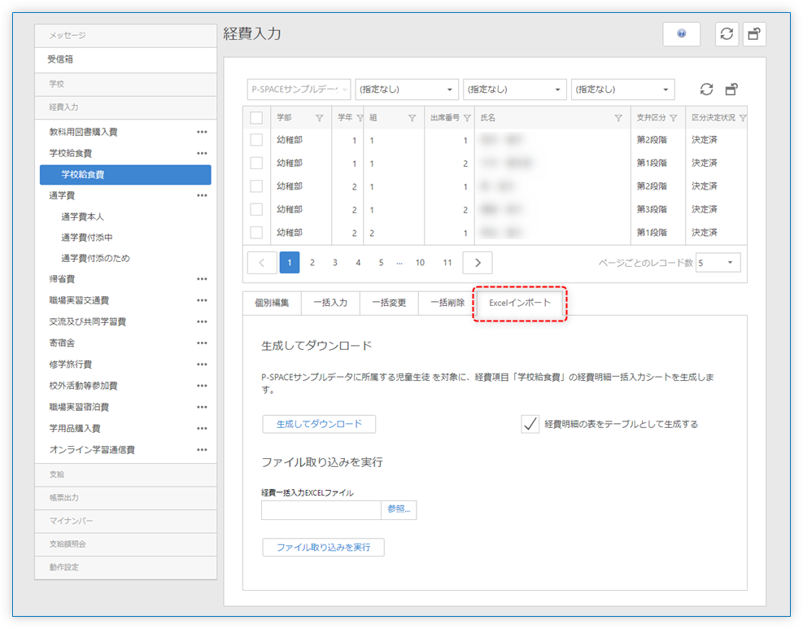Expand the 帳票出力 sidebar section
803x629 pixels.
coord(125,497)
